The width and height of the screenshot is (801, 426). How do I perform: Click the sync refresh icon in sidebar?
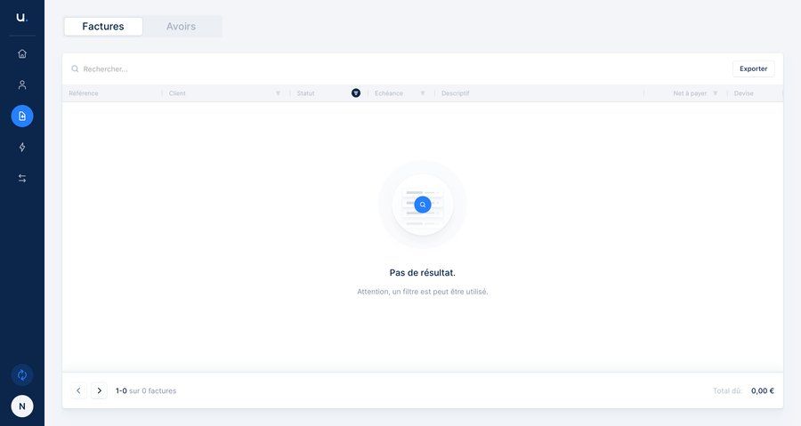tap(22, 374)
